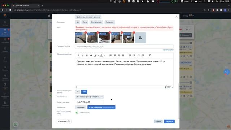Go to the home icon in the site header
The image size is (231, 130).
point(49,16)
